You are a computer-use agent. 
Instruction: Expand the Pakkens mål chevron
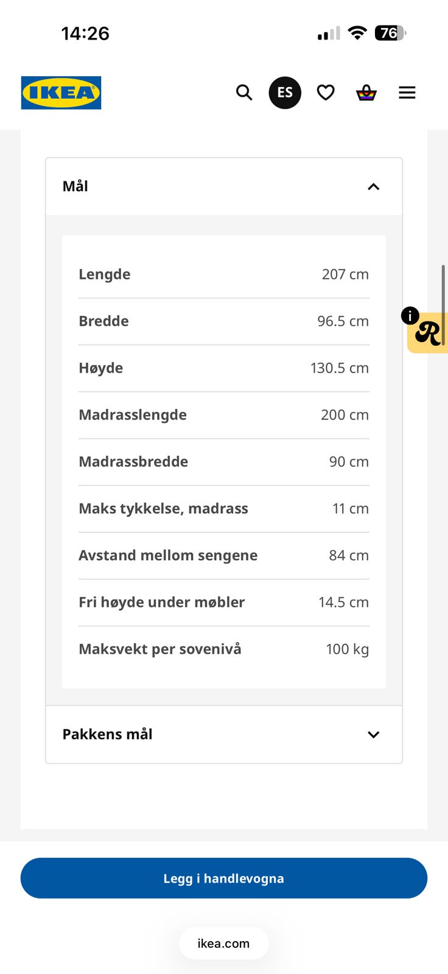coord(374,735)
